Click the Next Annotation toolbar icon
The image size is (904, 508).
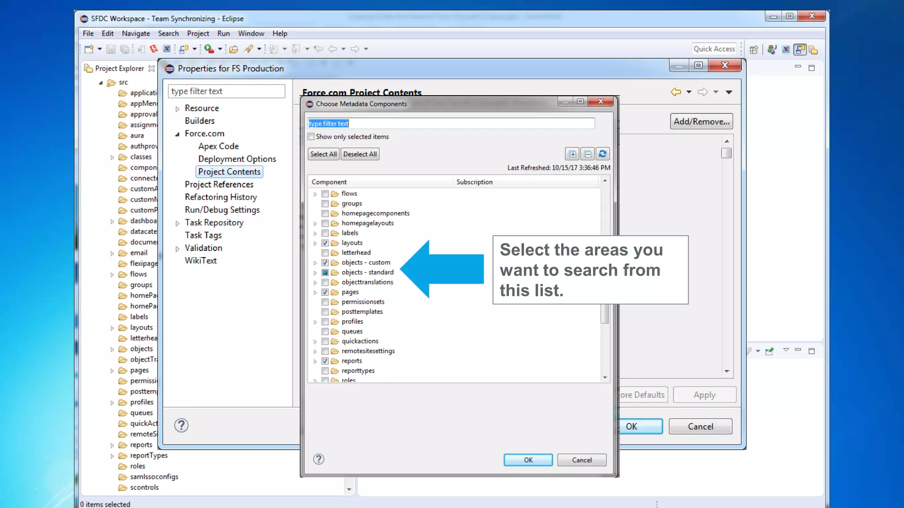pos(274,49)
